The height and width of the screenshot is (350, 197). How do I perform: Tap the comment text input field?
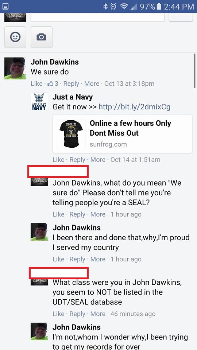pos(98,17)
